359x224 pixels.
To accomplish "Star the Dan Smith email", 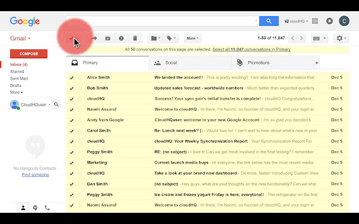I will 80,184.
